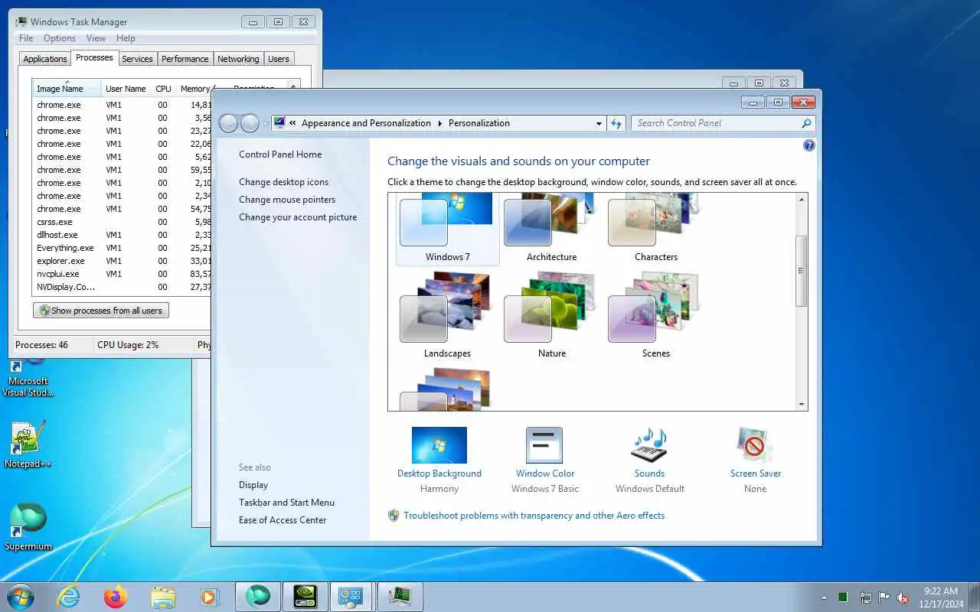Switch to Control Panel taskbar button

(x=351, y=597)
